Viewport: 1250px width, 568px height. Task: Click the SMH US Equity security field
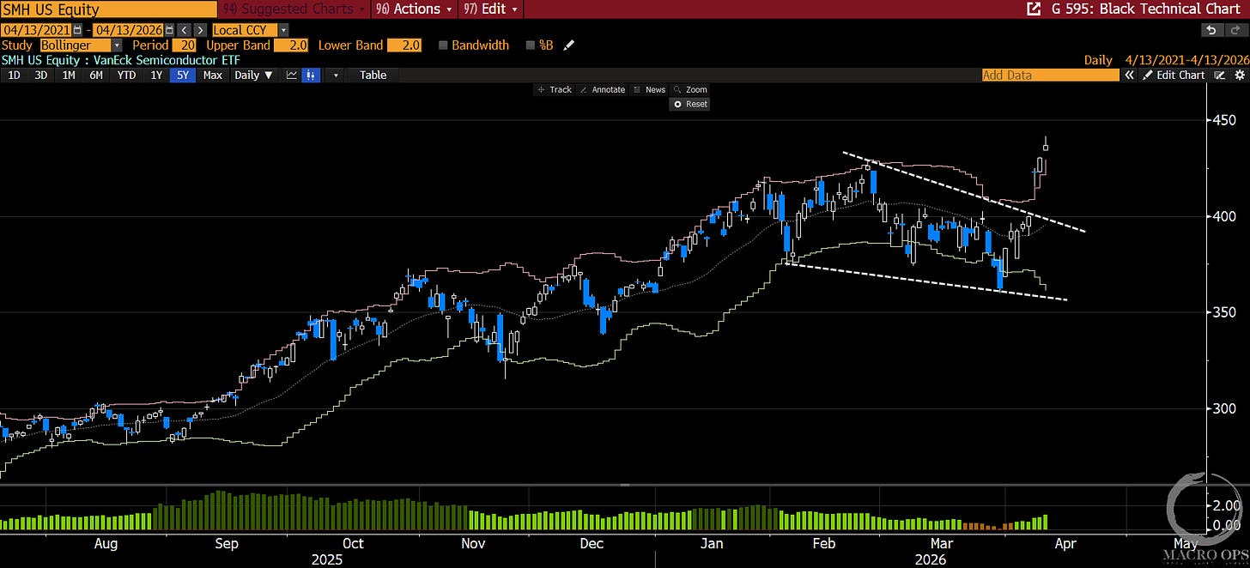click(109, 10)
